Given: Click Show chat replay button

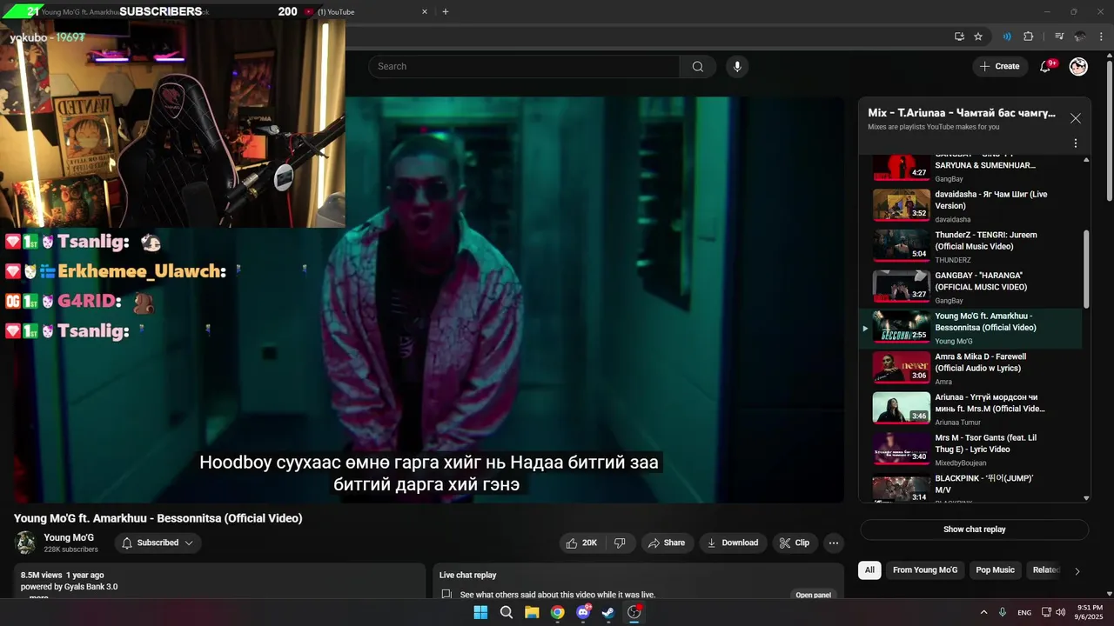Looking at the screenshot, I should coord(974,529).
